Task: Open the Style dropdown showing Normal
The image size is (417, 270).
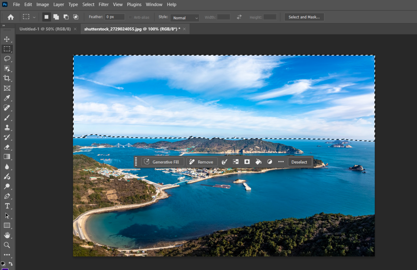Action: click(185, 18)
